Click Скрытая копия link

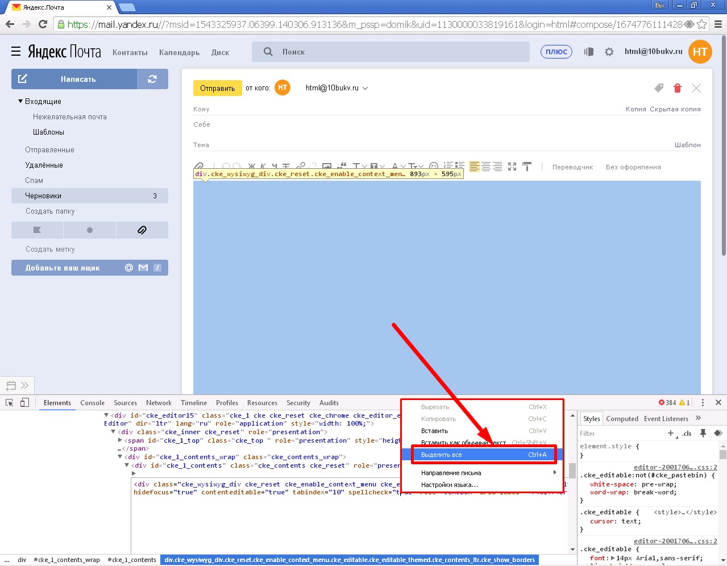[x=675, y=109]
